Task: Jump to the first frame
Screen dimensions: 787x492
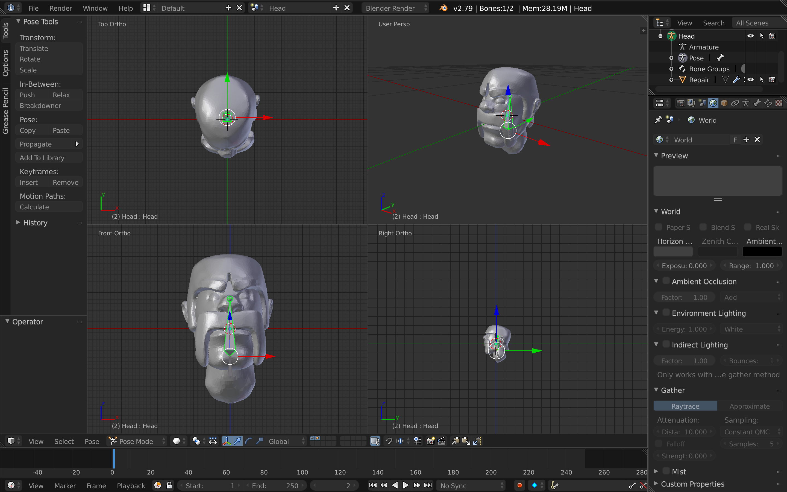Action: click(373, 485)
